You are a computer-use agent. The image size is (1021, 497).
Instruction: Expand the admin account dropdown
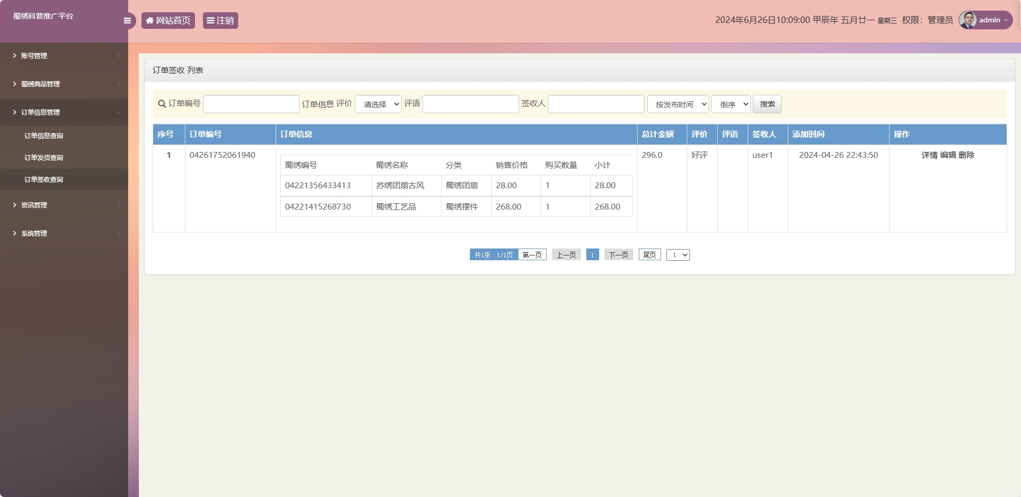(1004, 20)
